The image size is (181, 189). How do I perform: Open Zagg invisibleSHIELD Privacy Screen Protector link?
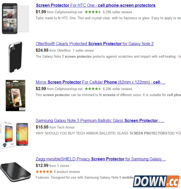pos(101,159)
